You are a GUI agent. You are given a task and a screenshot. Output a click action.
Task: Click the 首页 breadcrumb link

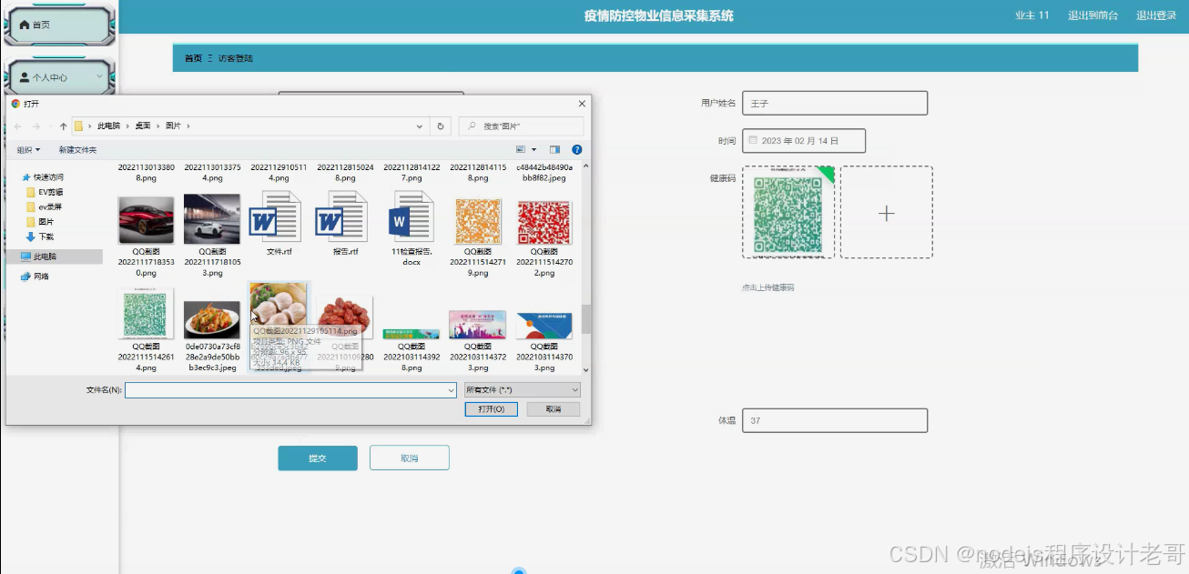point(193,58)
